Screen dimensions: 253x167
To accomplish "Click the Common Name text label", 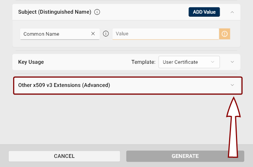I will pos(41,34).
